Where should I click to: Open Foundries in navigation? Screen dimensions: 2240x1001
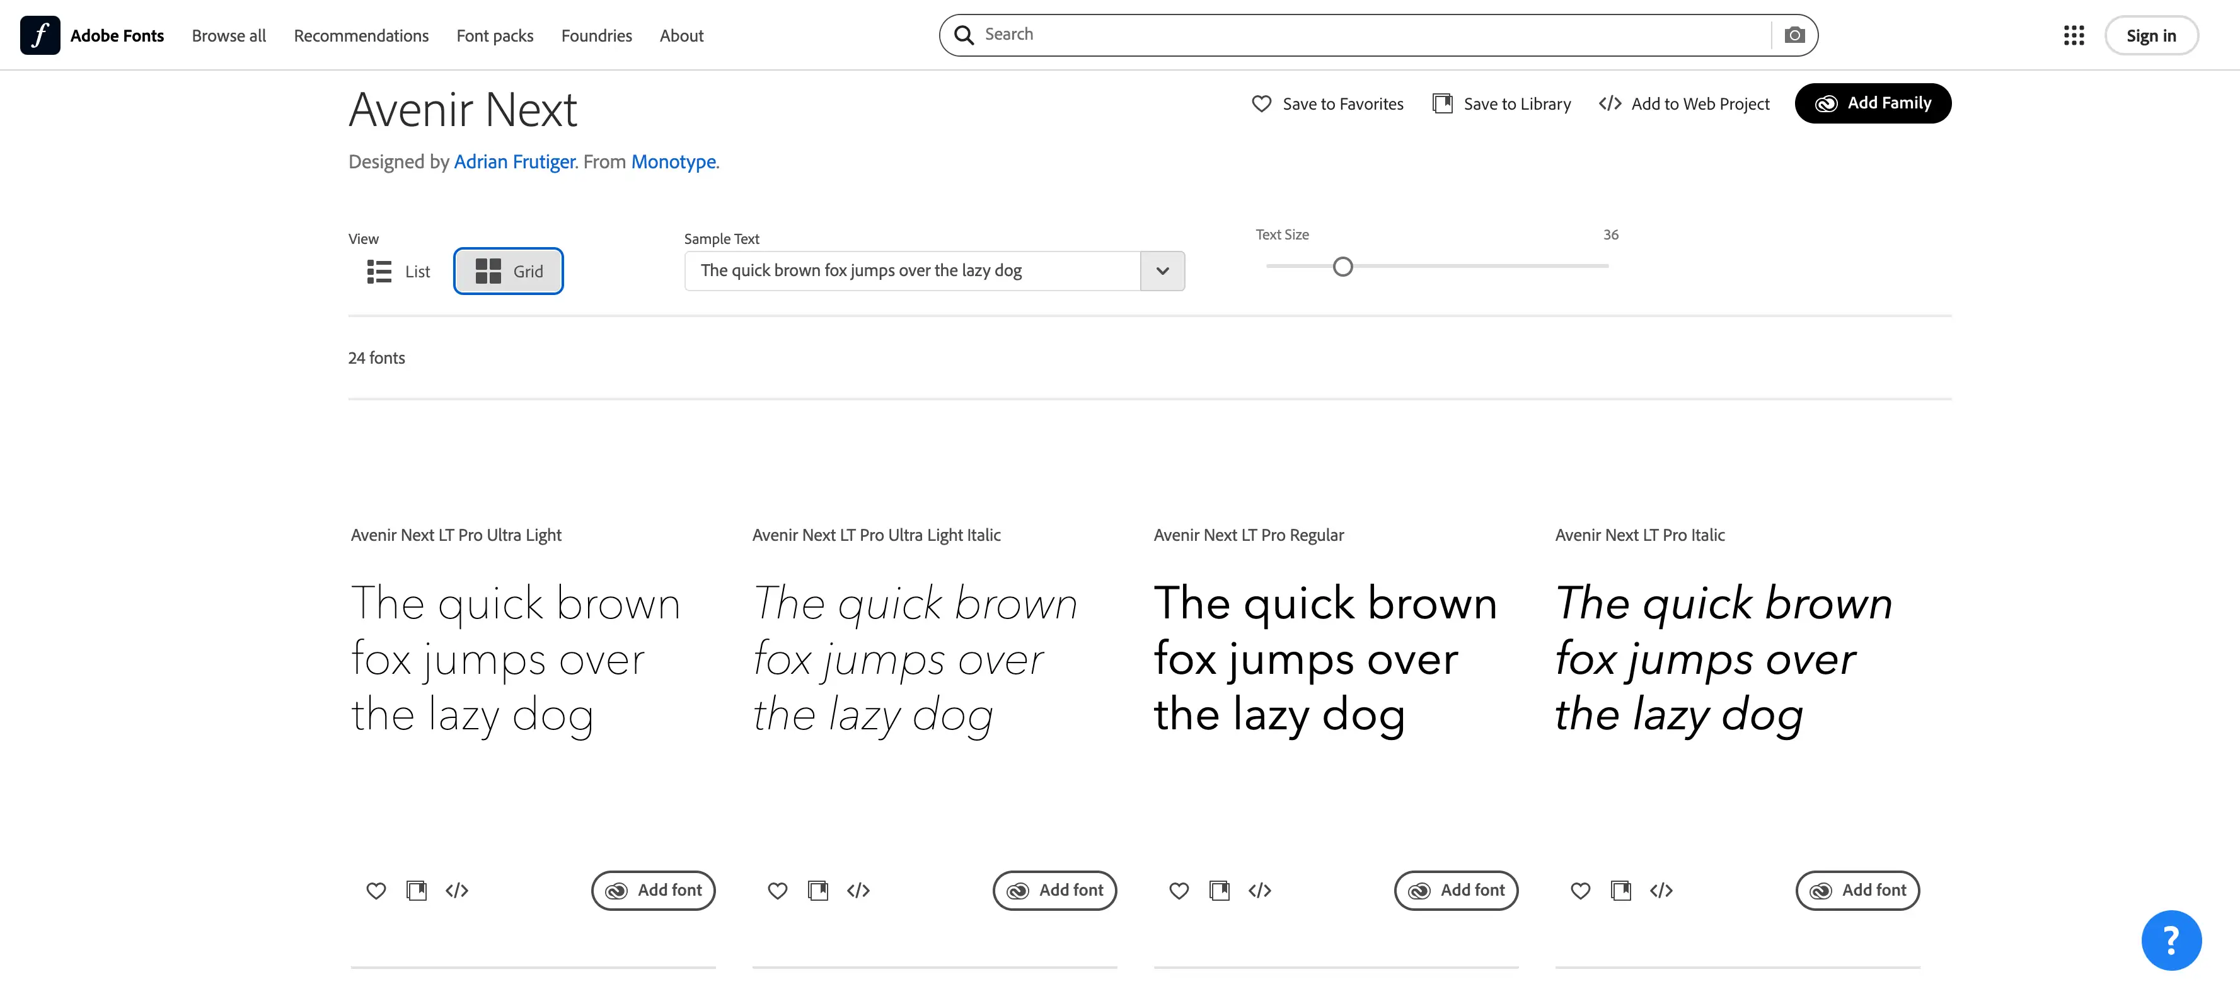[596, 36]
